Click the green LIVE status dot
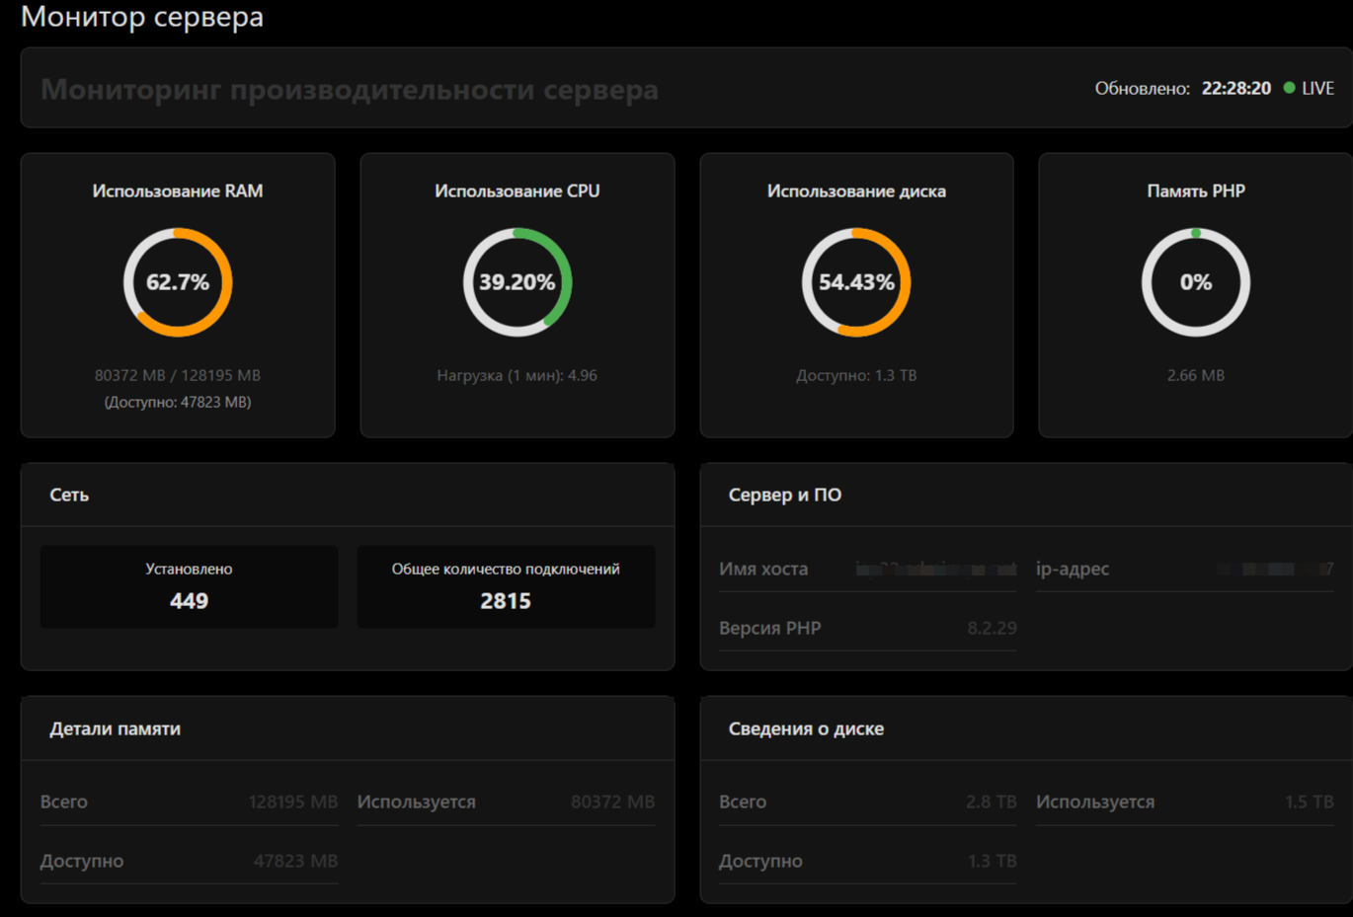Viewport: 1353px width, 917px height. [x=1289, y=88]
